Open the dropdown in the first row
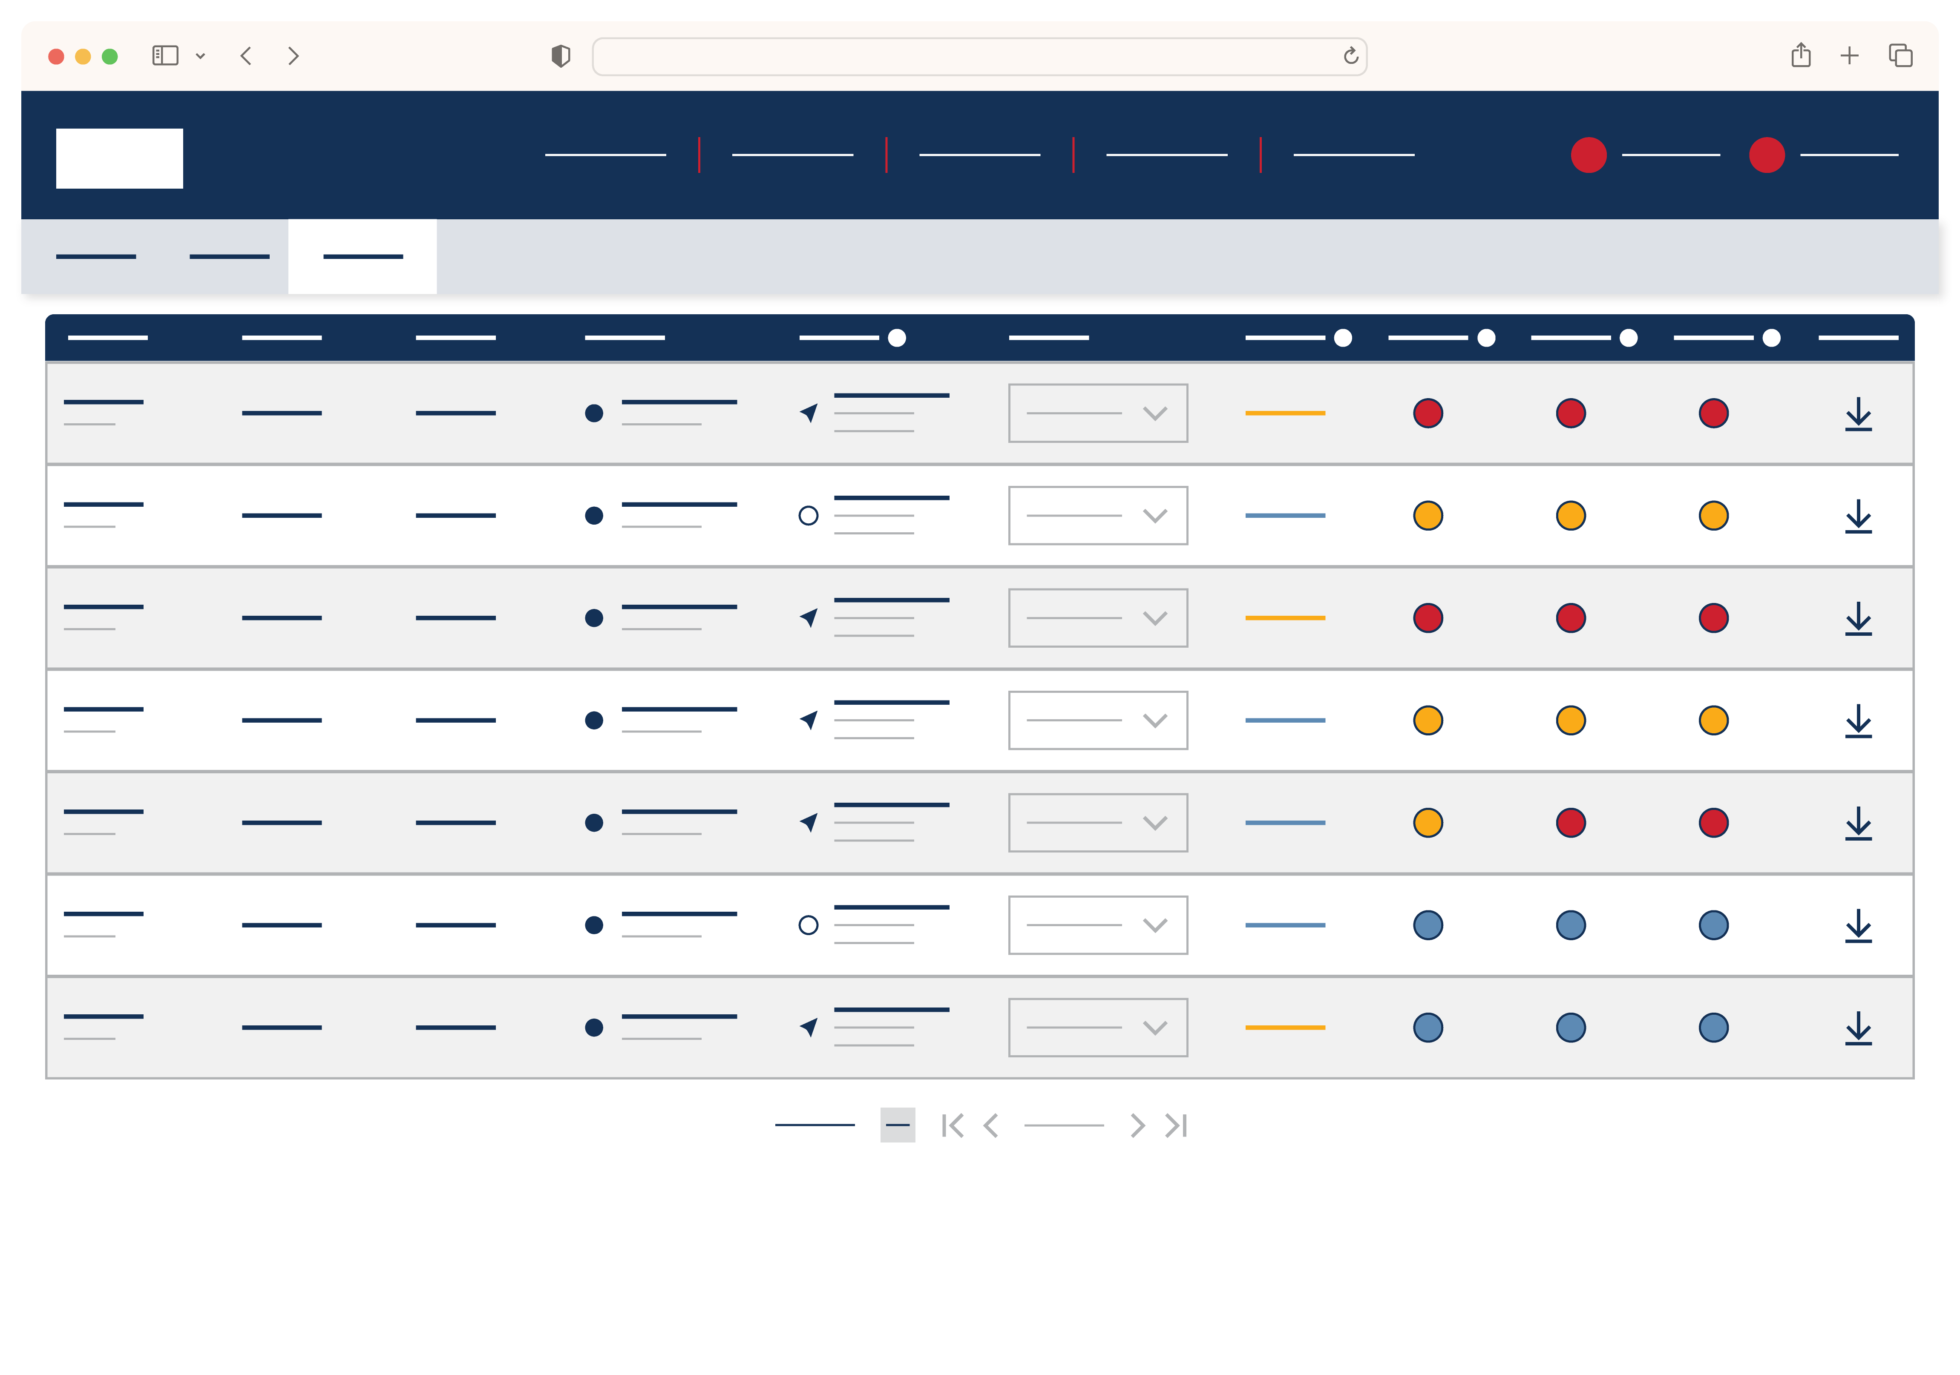1960x1375 pixels. click(1098, 413)
